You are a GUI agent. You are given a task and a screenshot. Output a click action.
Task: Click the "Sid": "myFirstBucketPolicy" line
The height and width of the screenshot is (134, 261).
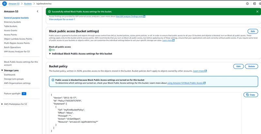pyautogui.click(x=71, y=110)
